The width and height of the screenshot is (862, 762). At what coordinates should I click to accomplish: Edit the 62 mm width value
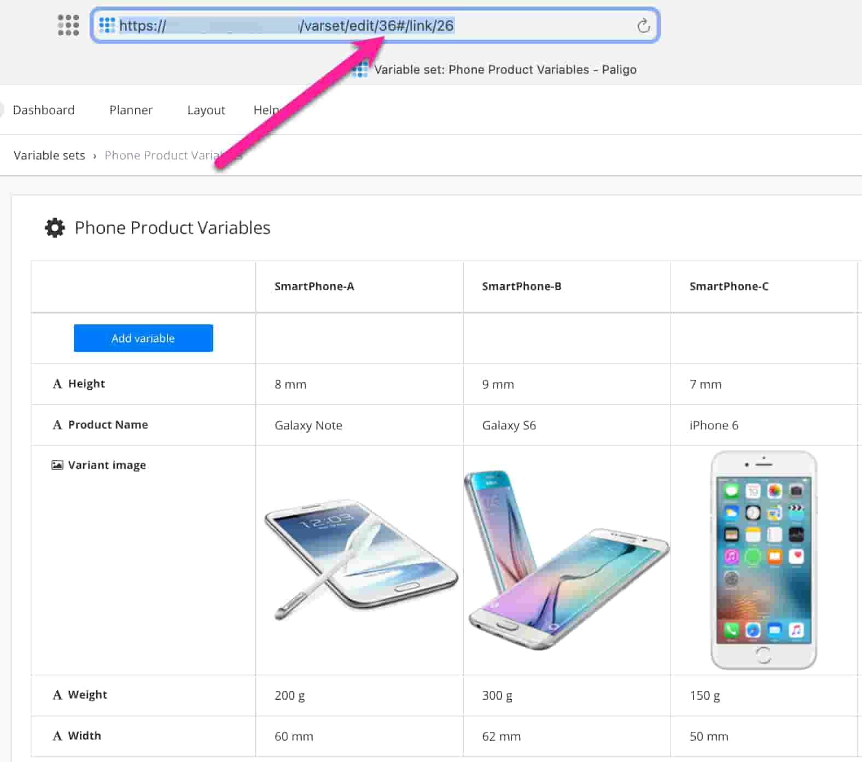point(502,736)
